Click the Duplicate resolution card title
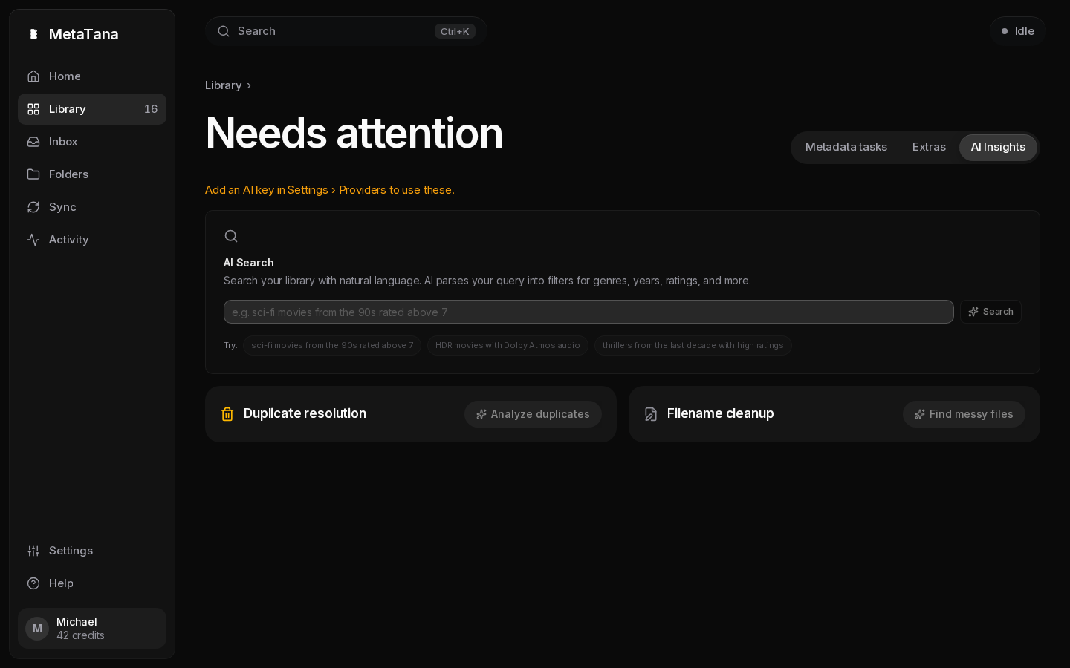The height and width of the screenshot is (668, 1070). click(305, 413)
